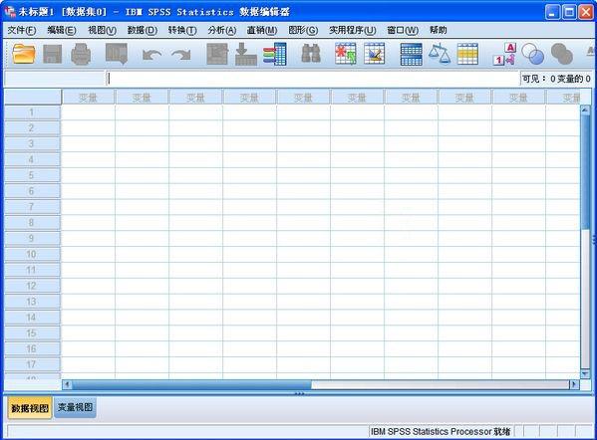Click the cell name reference box
Image resolution: width=597 pixels, height=440 pixels.
coord(54,79)
